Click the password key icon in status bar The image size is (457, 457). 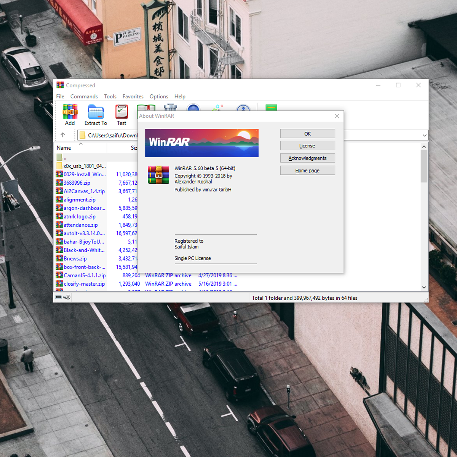pos(67,297)
